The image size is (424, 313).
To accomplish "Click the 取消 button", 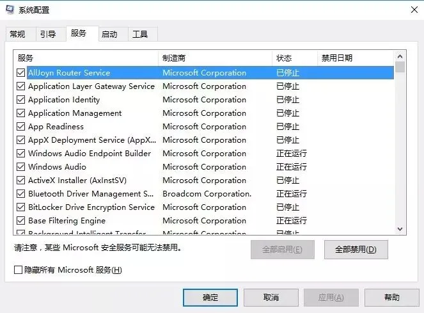I will (x=271, y=298).
